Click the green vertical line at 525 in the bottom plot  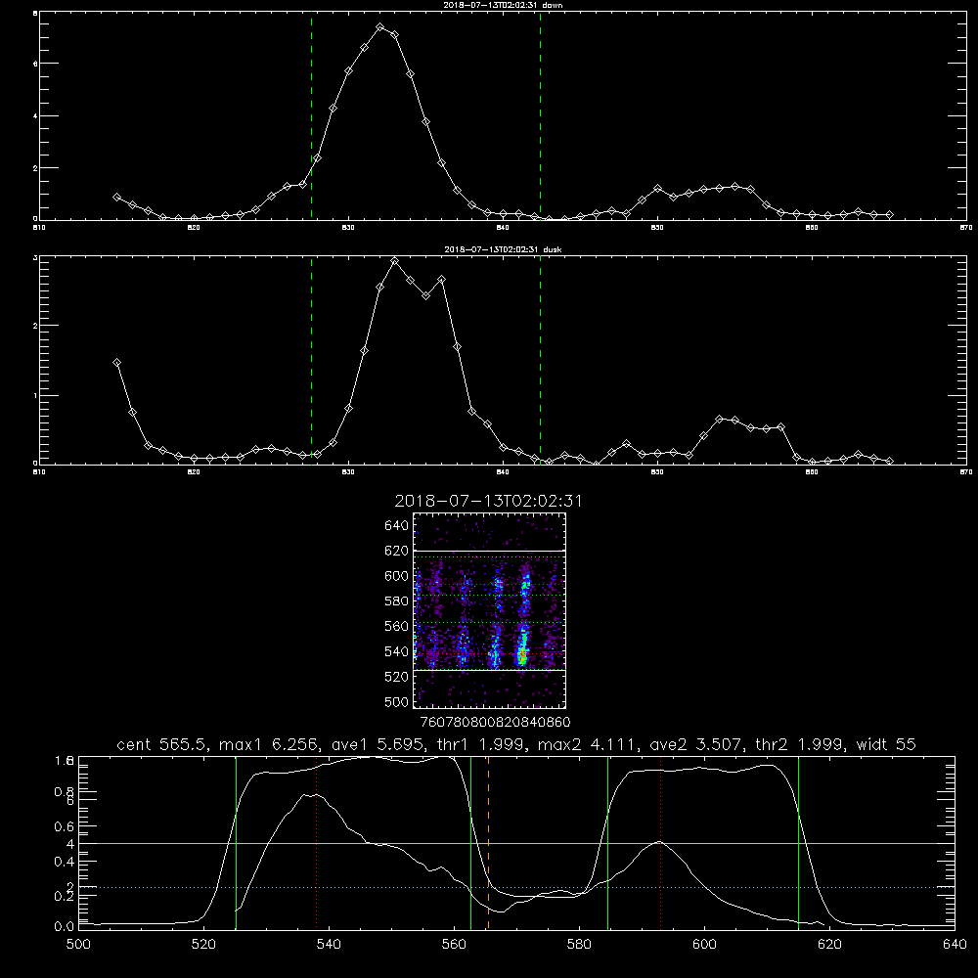236,843
